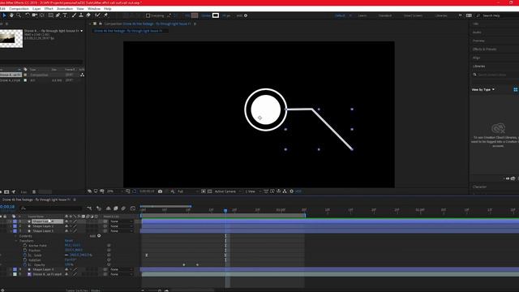Select the Selection arrow tool

click(4, 15)
